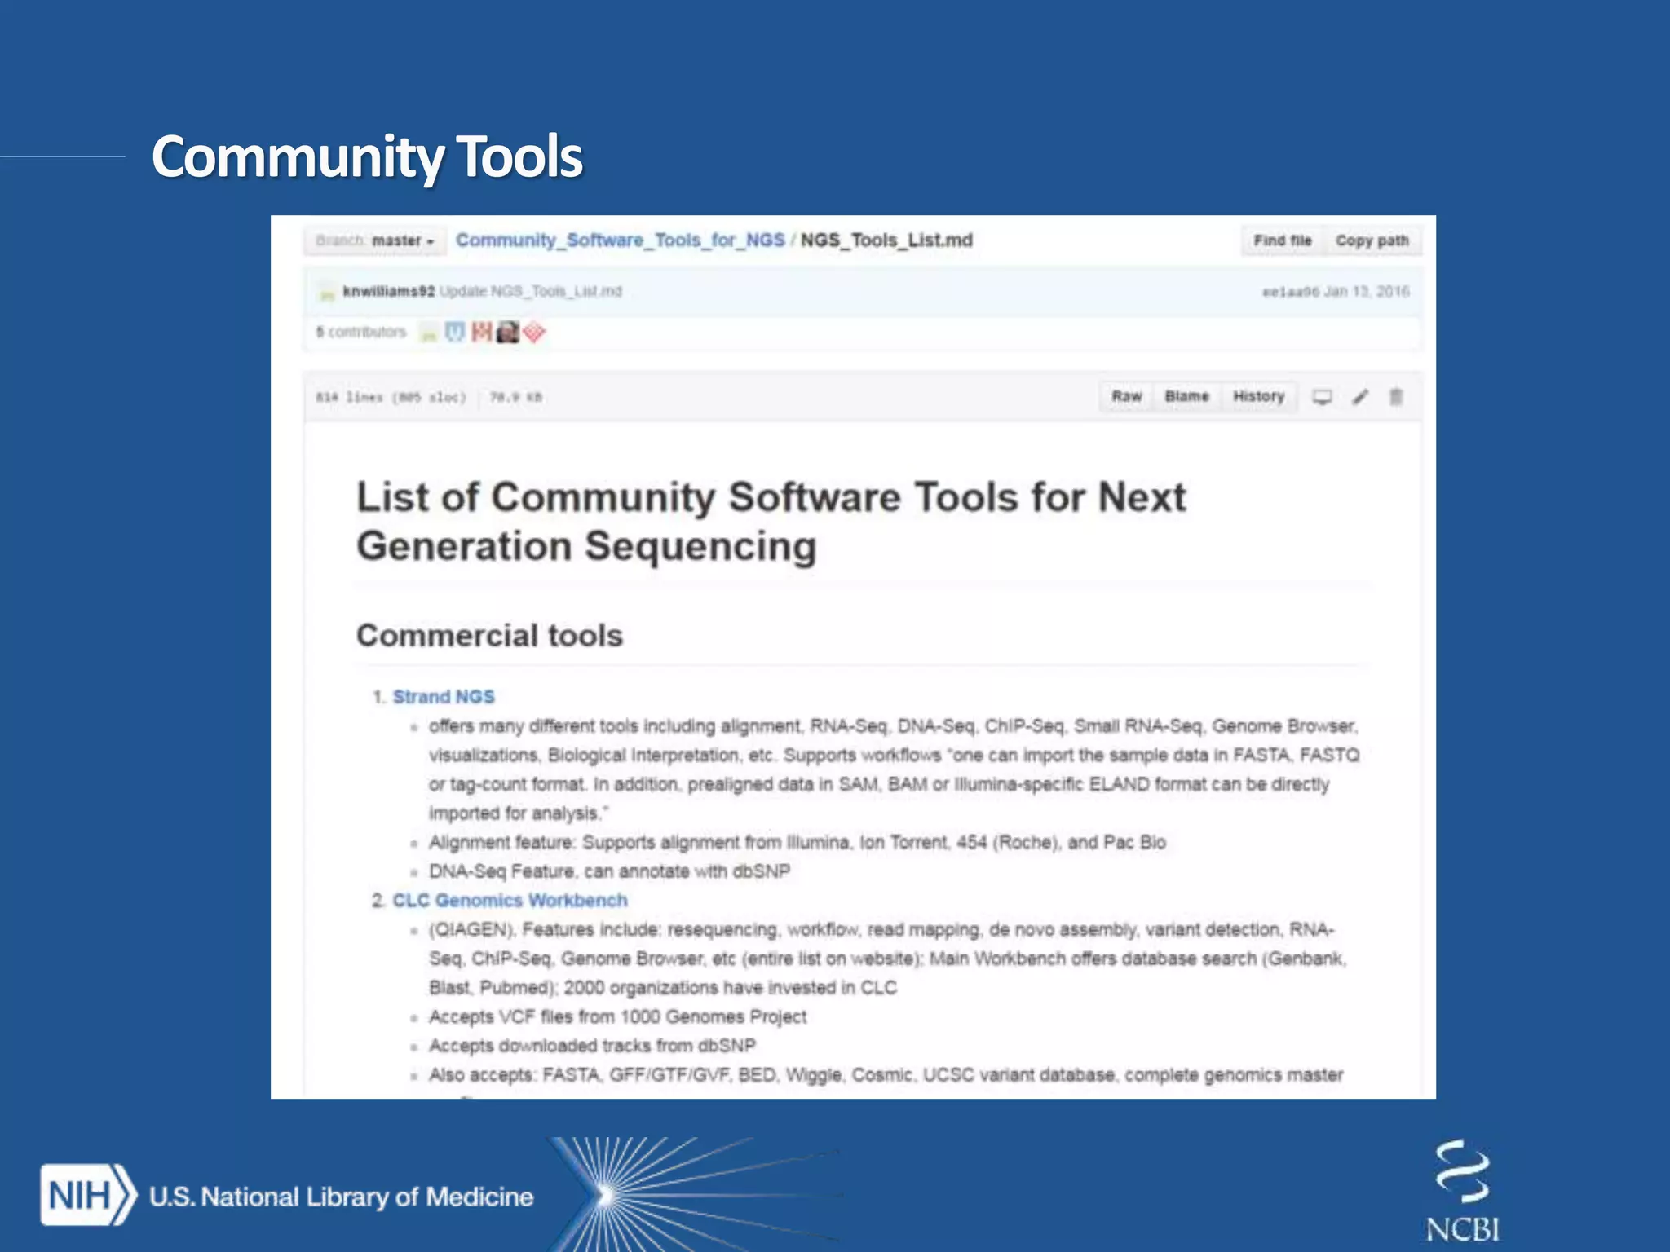Open the CLC Genomics Workbench link
This screenshot has height=1252, width=1670.
click(510, 901)
